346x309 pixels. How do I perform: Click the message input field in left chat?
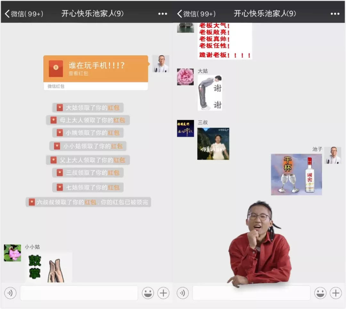79,293
